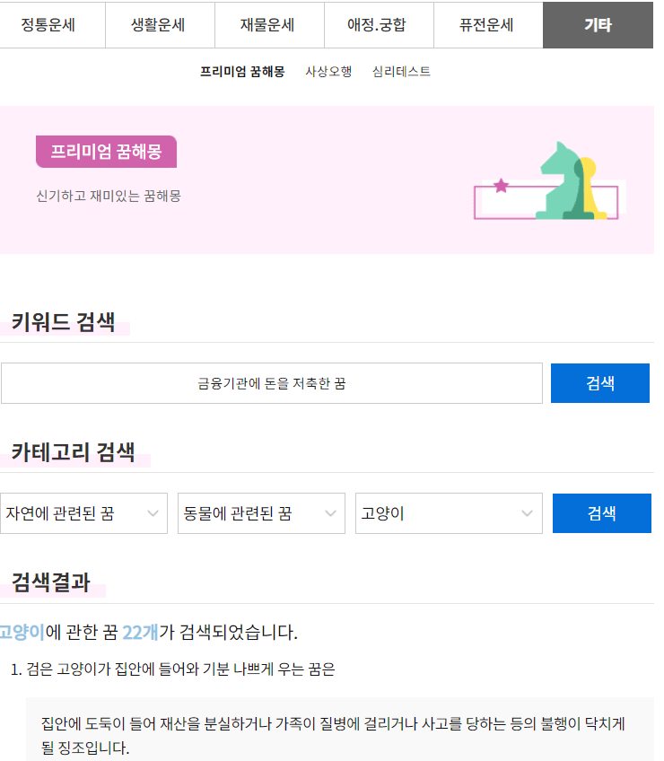Image resolution: width=664 pixels, height=761 pixels.
Task: Click the highlighted 고양이 keyword in results
Action: 20,634
